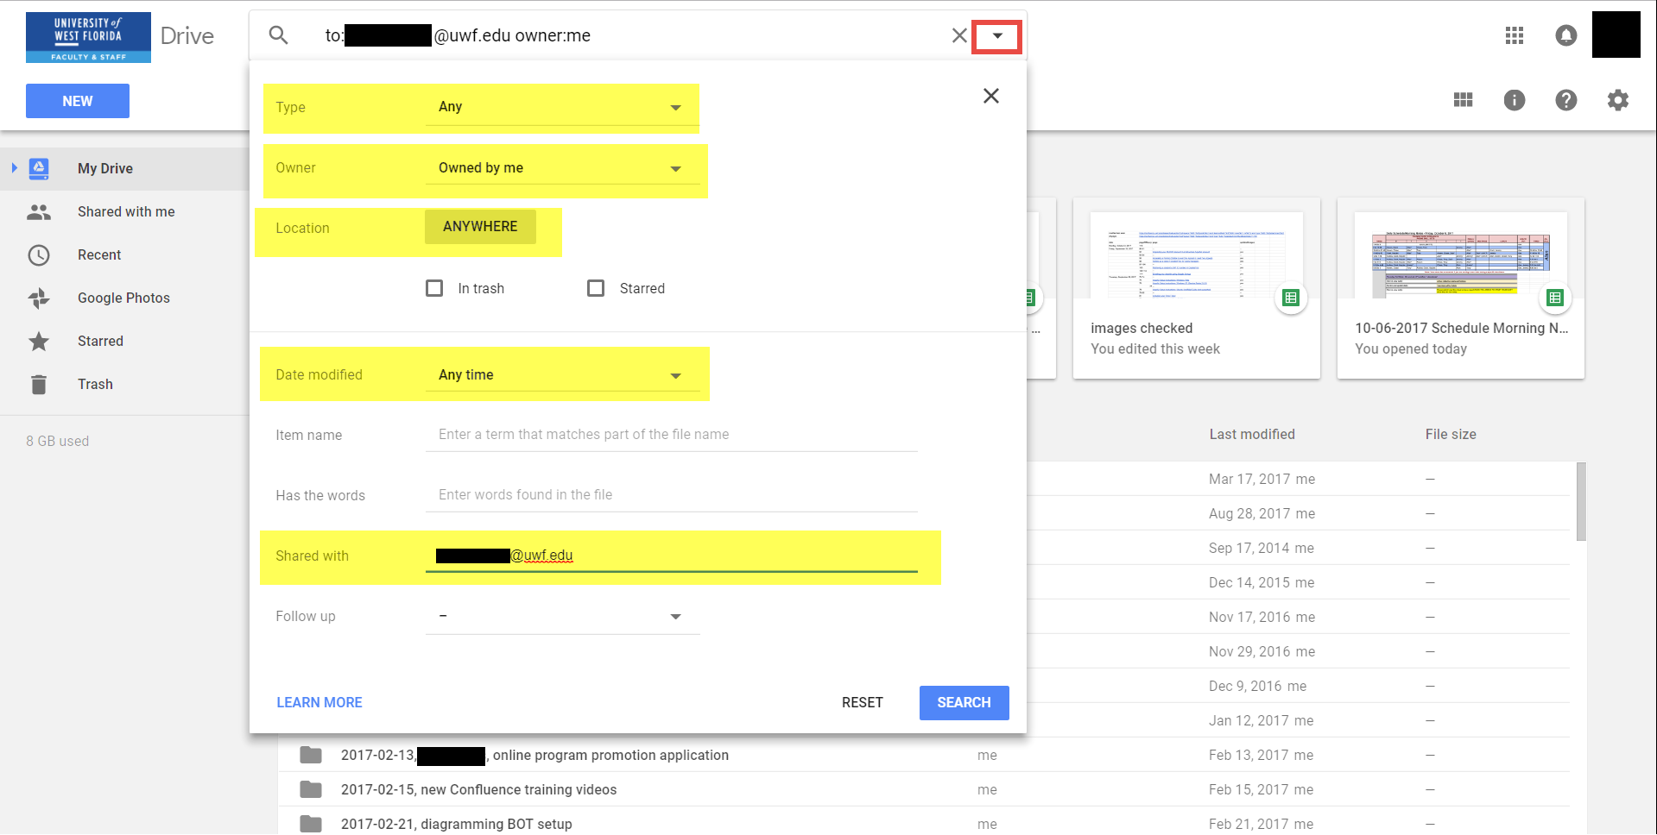
Task: Click the SEARCH button
Action: [964, 702]
